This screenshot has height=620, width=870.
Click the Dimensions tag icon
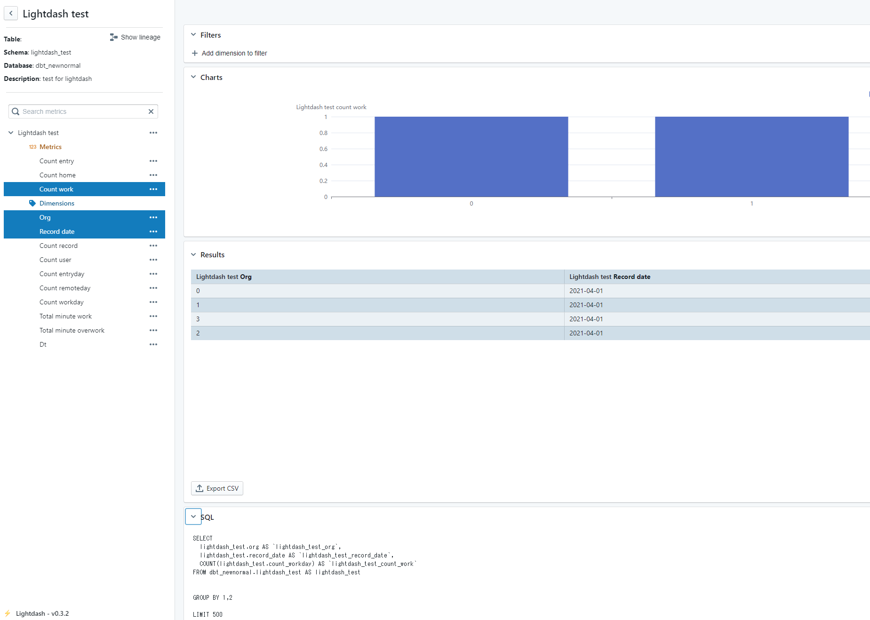[x=32, y=203]
